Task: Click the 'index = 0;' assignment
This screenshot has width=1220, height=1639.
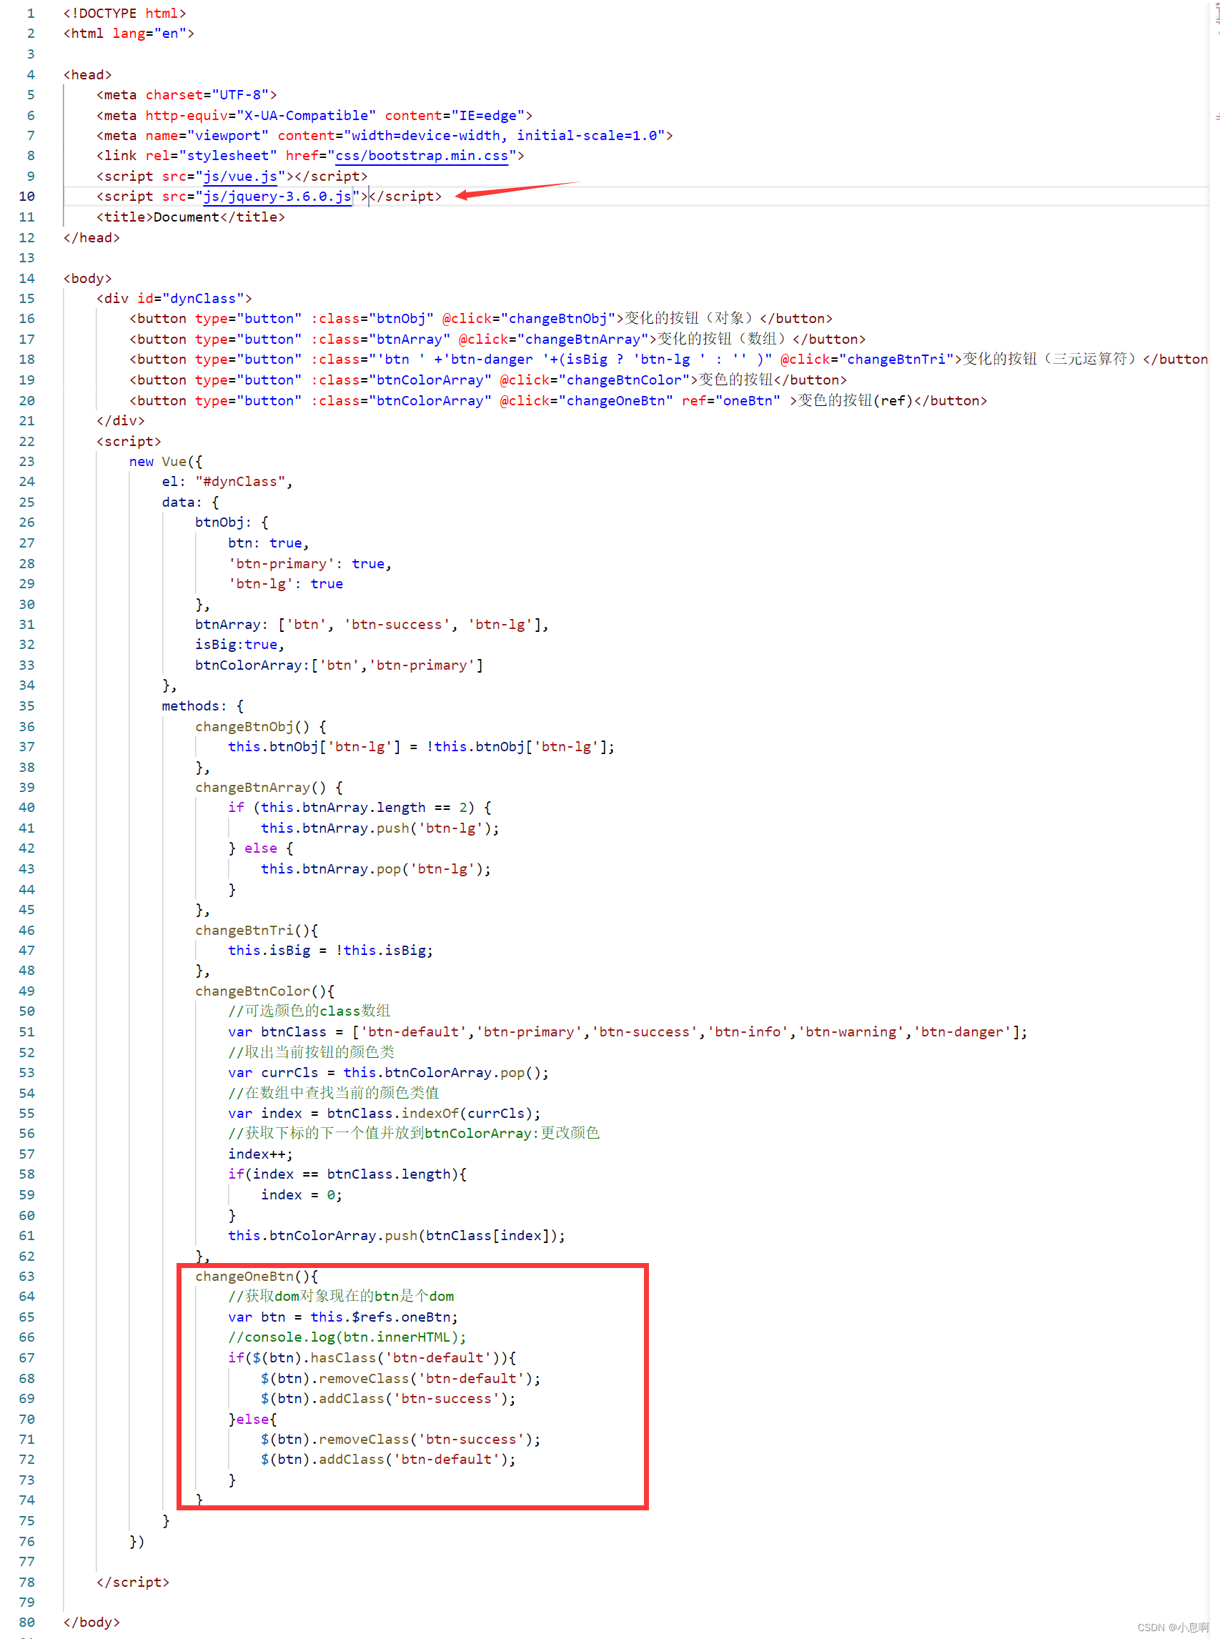Action: point(302,1195)
